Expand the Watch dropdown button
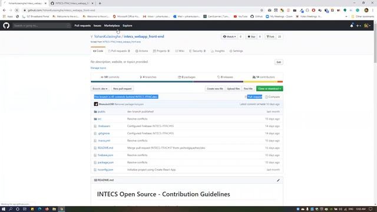 click(229, 37)
